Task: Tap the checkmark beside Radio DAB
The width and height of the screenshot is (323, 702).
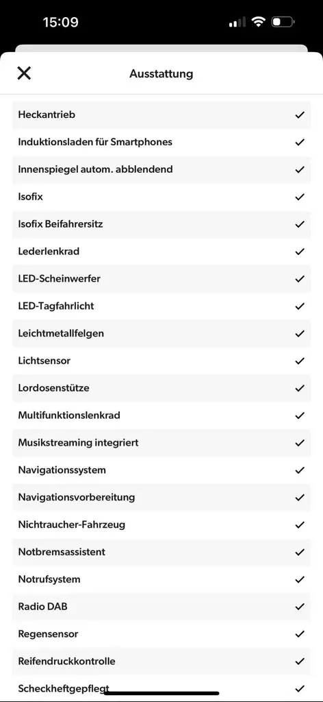Action: [x=300, y=607]
